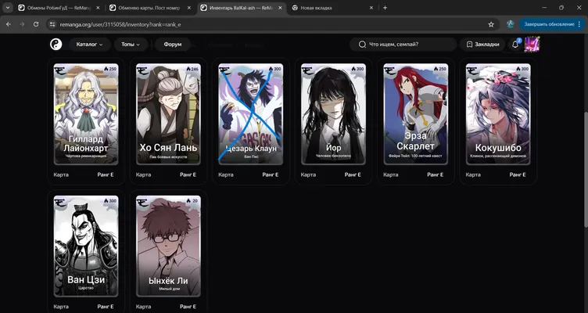The height and width of the screenshot is (313, 588).
Task: Open the user profile avatar
Action: pyautogui.click(x=532, y=45)
